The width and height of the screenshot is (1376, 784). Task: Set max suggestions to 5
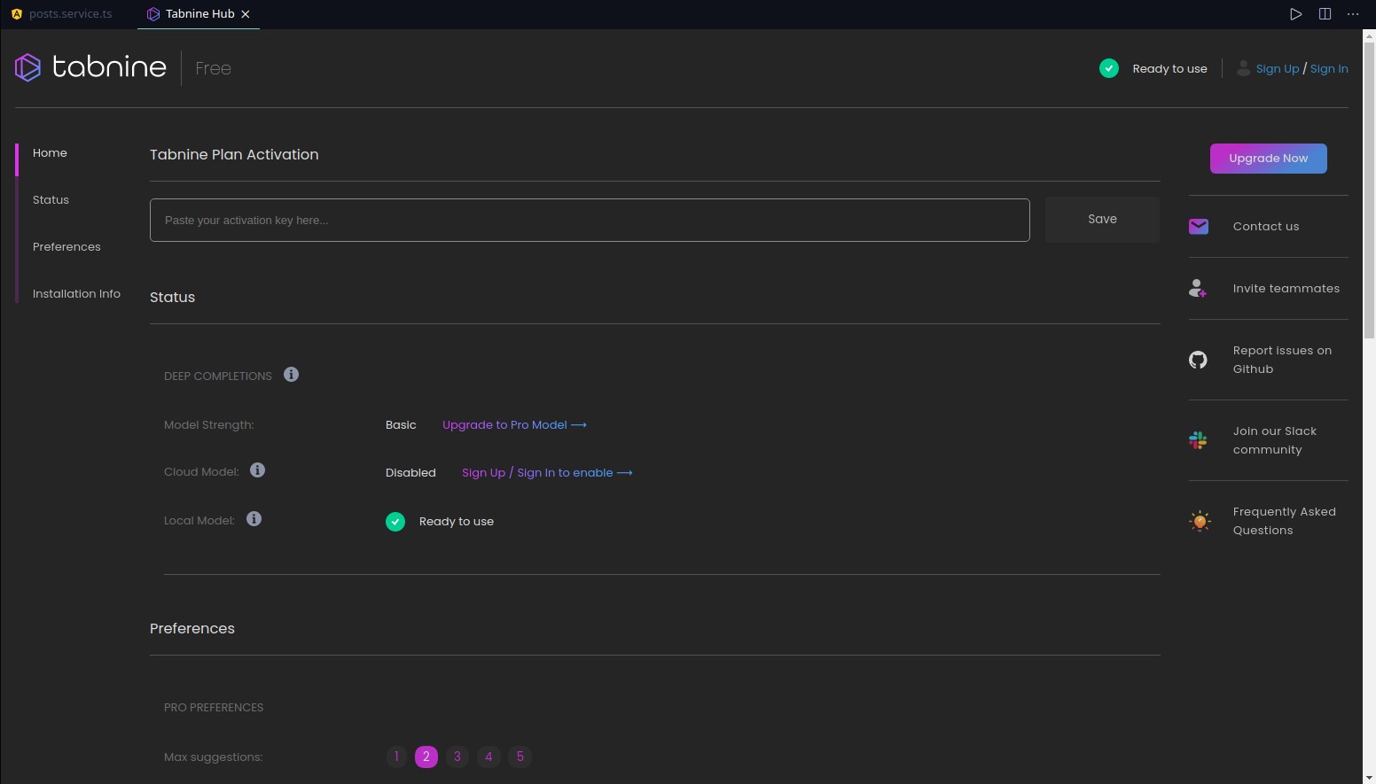pos(520,757)
